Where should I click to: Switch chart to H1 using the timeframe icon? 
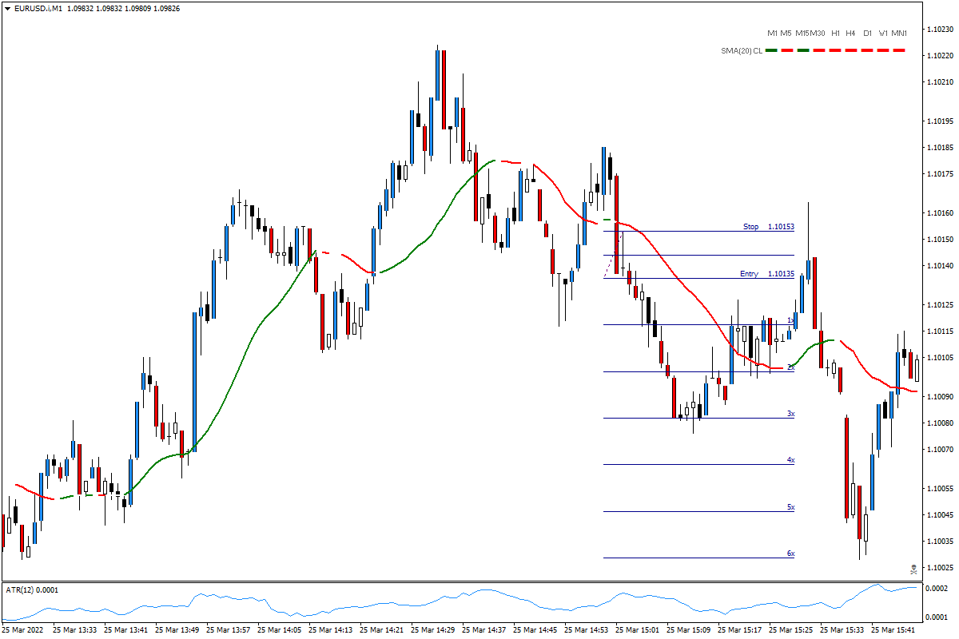pyautogui.click(x=835, y=34)
